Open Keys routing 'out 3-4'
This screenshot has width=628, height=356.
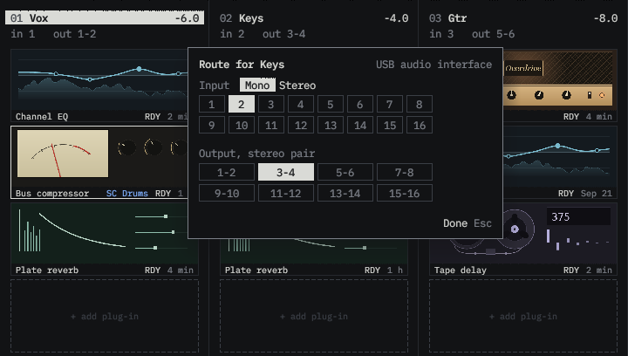[x=284, y=34]
